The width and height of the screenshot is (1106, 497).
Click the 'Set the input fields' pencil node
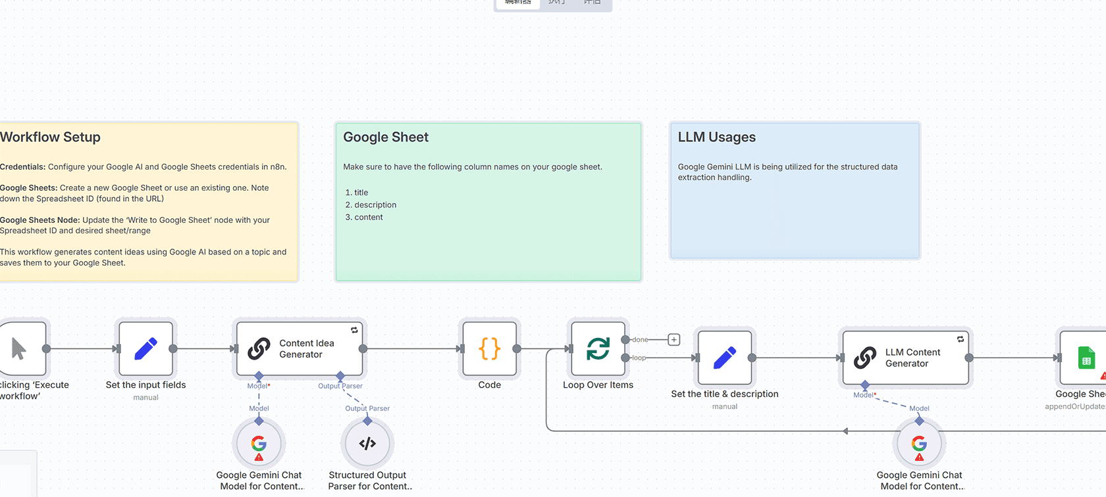point(145,348)
